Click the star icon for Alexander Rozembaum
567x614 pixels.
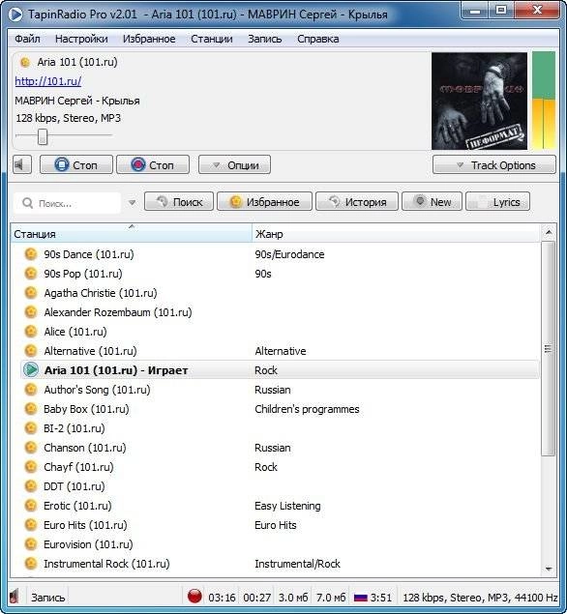click(31, 312)
